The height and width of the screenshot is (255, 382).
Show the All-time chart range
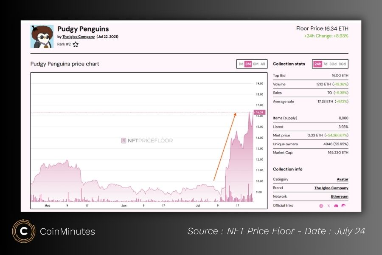263,64
